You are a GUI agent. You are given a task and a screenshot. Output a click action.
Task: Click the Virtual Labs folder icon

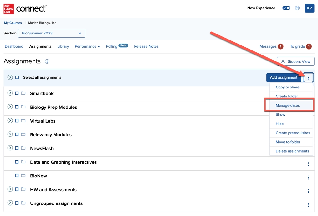[x=23, y=120]
